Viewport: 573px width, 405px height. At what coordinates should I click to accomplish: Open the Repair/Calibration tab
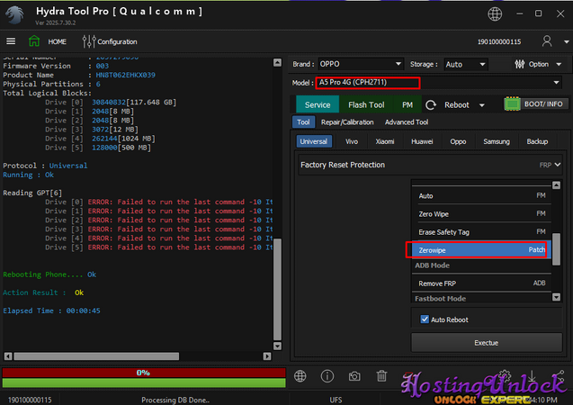tap(347, 122)
